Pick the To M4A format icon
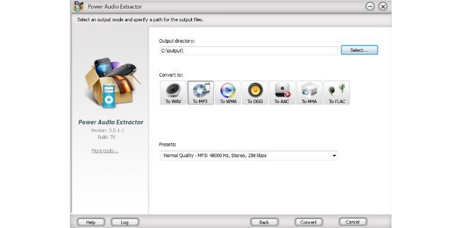 click(x=310, y=93)
